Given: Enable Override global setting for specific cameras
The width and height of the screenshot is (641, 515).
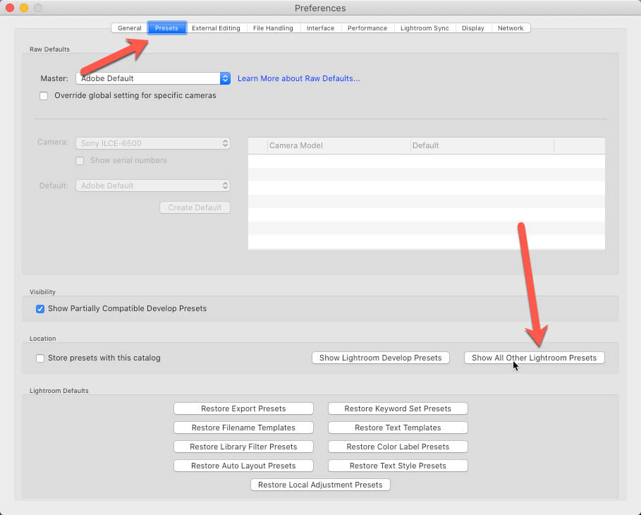Looking at the screenshot, I should 44,95.
